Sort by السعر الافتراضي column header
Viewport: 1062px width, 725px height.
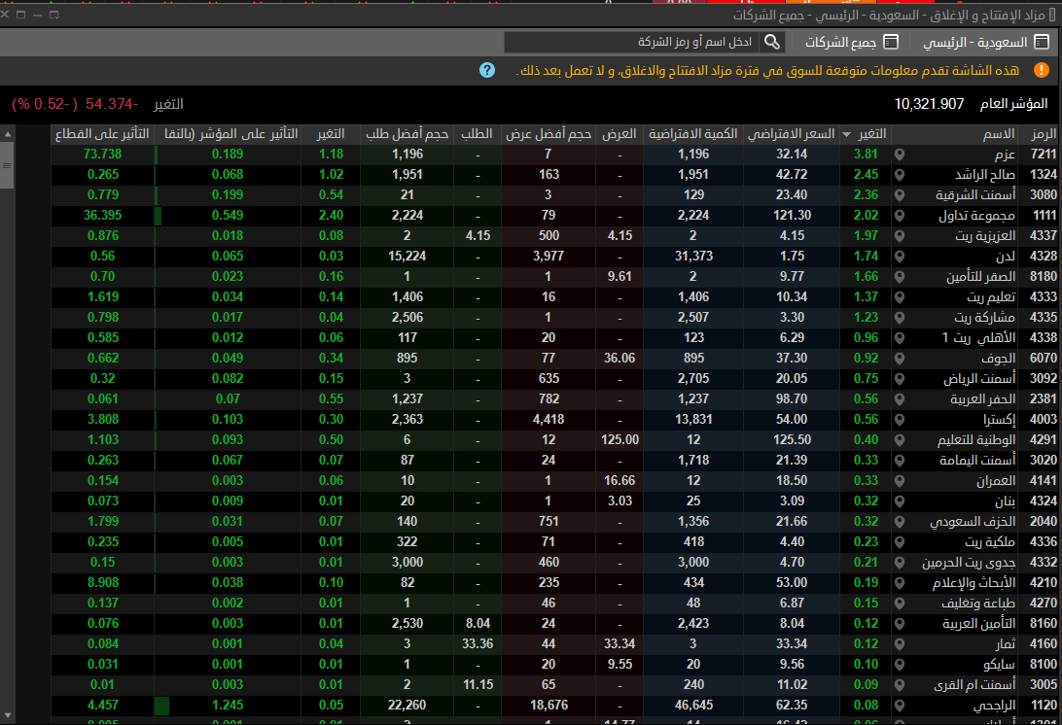pyautogui.click(x=791, y=134)
